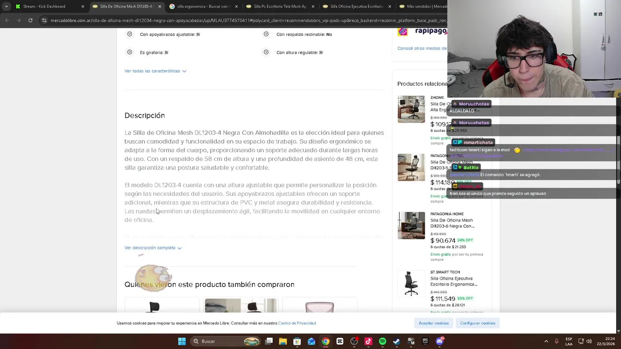Viewport: 621px width, 349px height.
Task: Open TikTok app from taskbar
Action: 368,341
